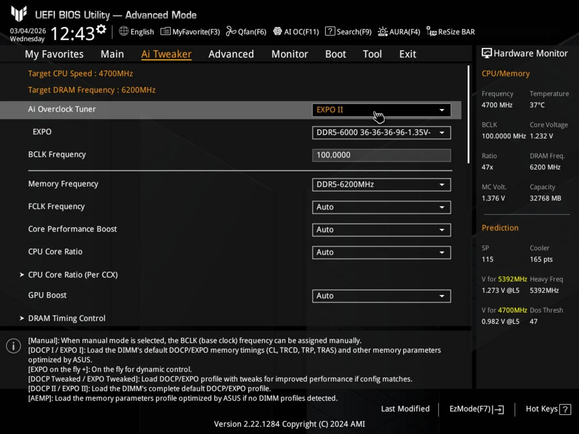
Task: Launch Qfan(F6) fan control
Action: pos(246,32)
